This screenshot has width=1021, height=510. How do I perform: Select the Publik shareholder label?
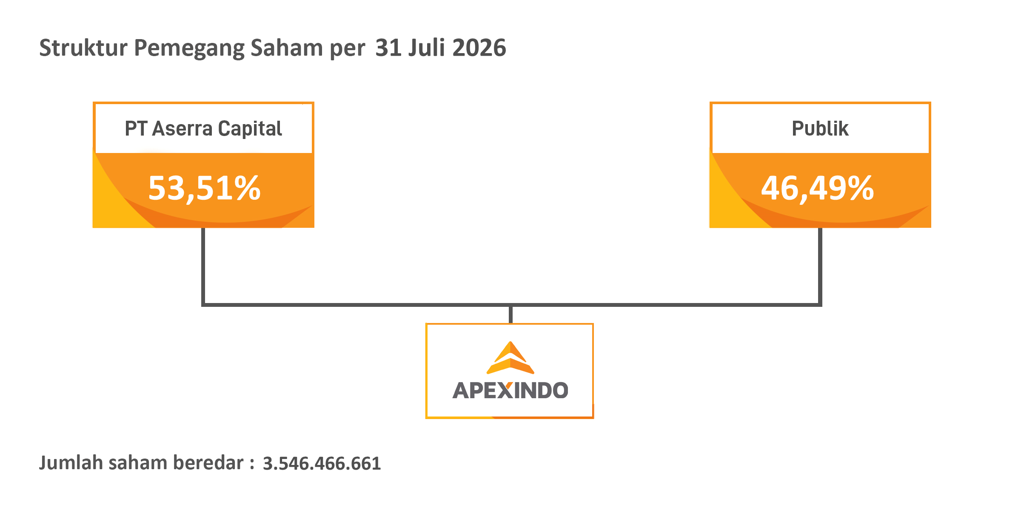[x=820, y=129]
